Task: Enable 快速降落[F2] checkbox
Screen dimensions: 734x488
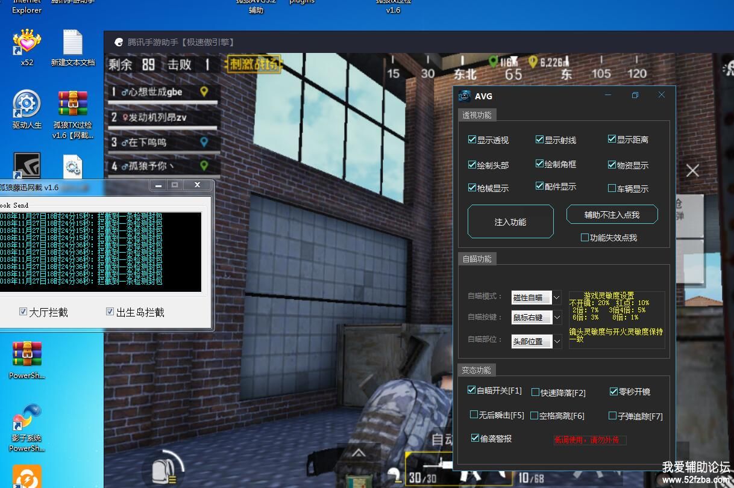Action: (x=535, y=392)
